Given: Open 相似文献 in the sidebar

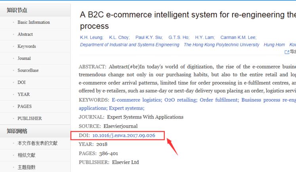Looking at the screenshot, I should [27, 155].
